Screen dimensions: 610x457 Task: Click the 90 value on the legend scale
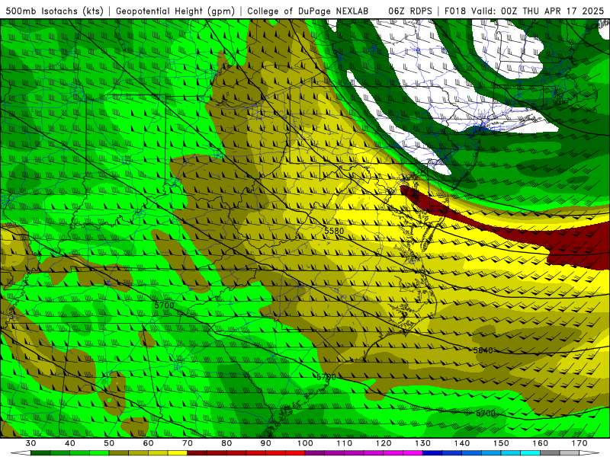[x=266, y=443]
